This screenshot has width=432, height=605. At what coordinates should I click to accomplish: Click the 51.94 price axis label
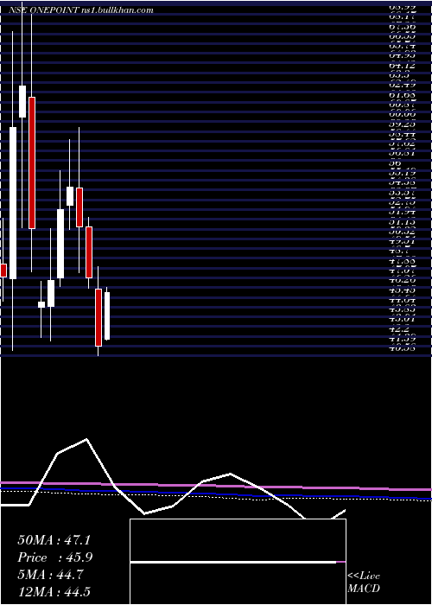[403, 212]
